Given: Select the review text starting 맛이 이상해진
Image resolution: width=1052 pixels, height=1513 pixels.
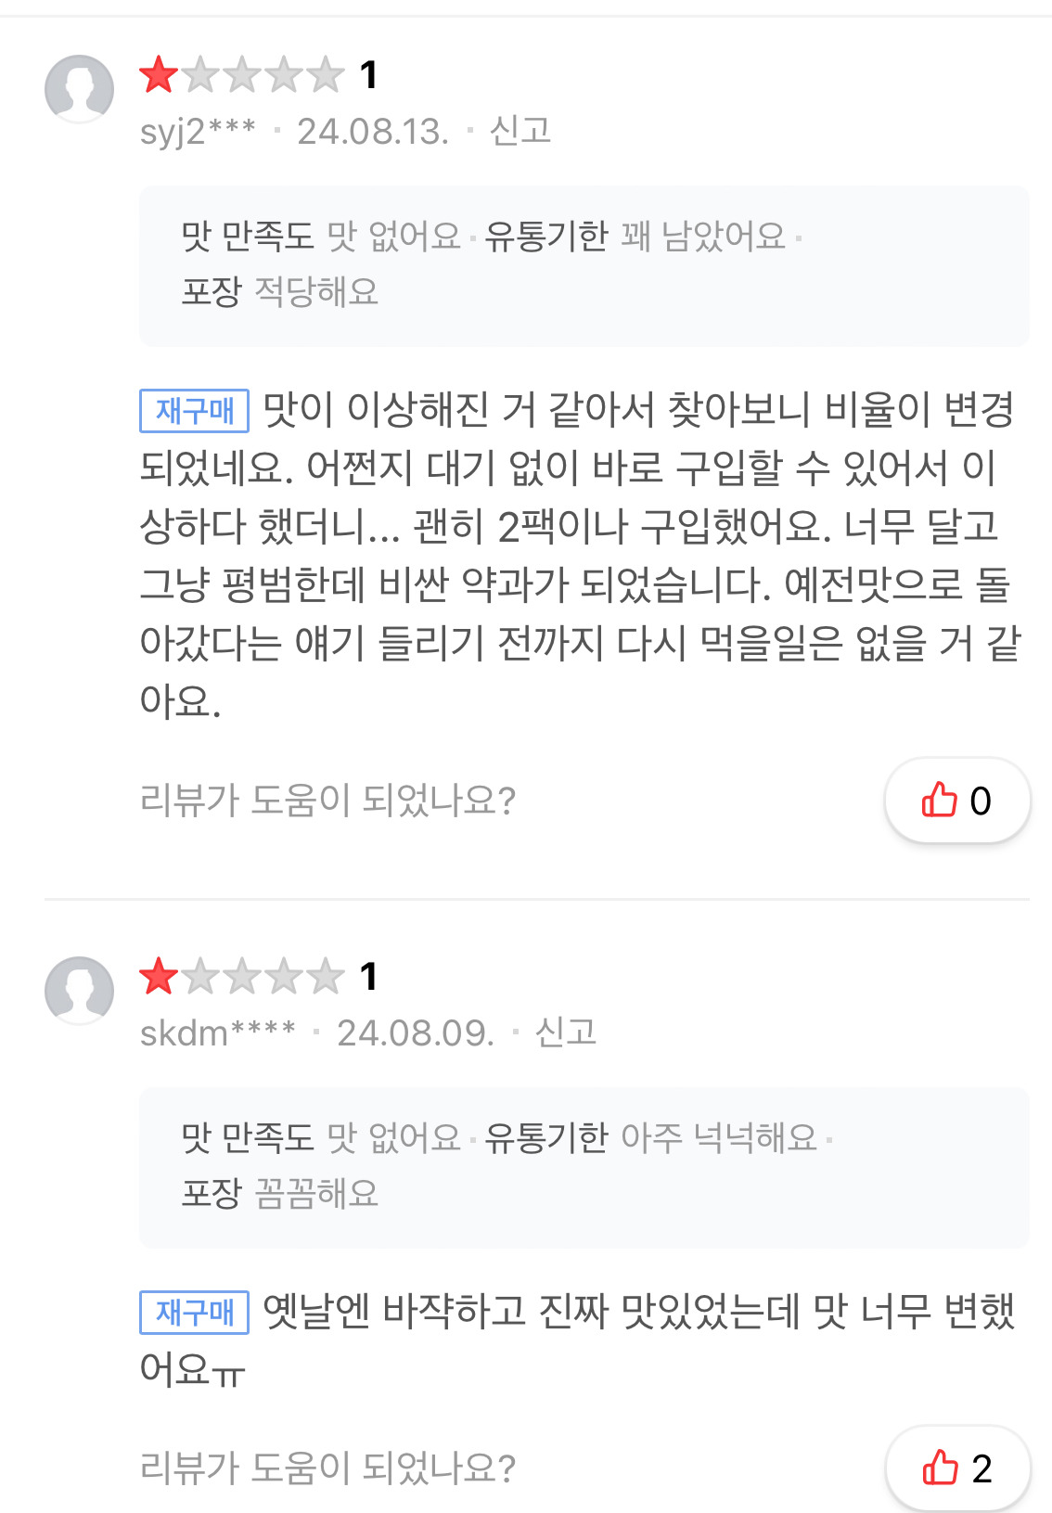Looking at the screenshot, I should click(x=580, y=555).
